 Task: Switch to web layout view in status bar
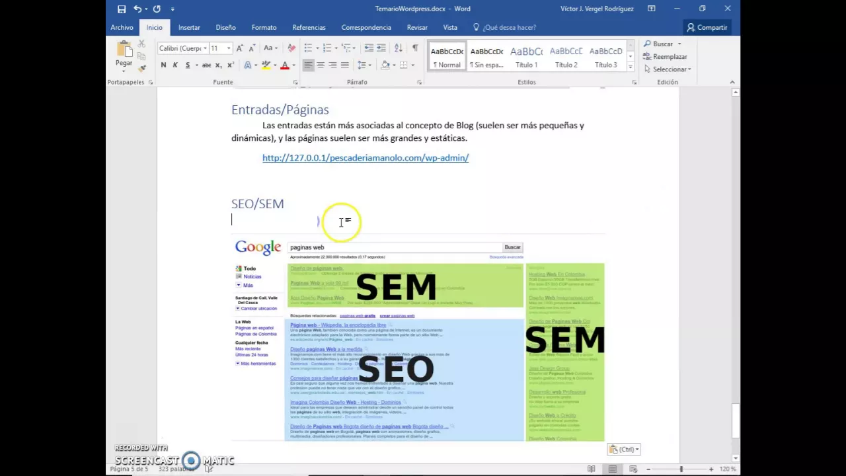[x=633, y=469]
